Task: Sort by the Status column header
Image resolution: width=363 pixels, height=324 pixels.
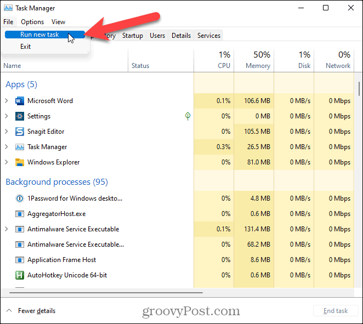Action: (161, 61)
